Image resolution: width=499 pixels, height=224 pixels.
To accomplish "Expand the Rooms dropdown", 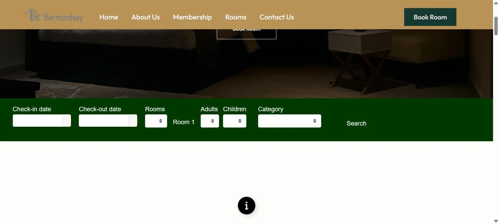I will (156, 121).
